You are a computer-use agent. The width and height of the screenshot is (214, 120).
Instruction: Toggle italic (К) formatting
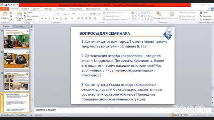point(46,18)
